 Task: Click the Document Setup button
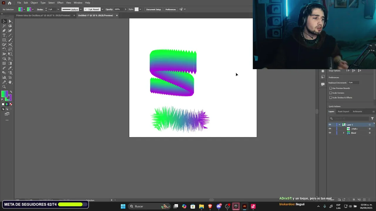point(154,9)
